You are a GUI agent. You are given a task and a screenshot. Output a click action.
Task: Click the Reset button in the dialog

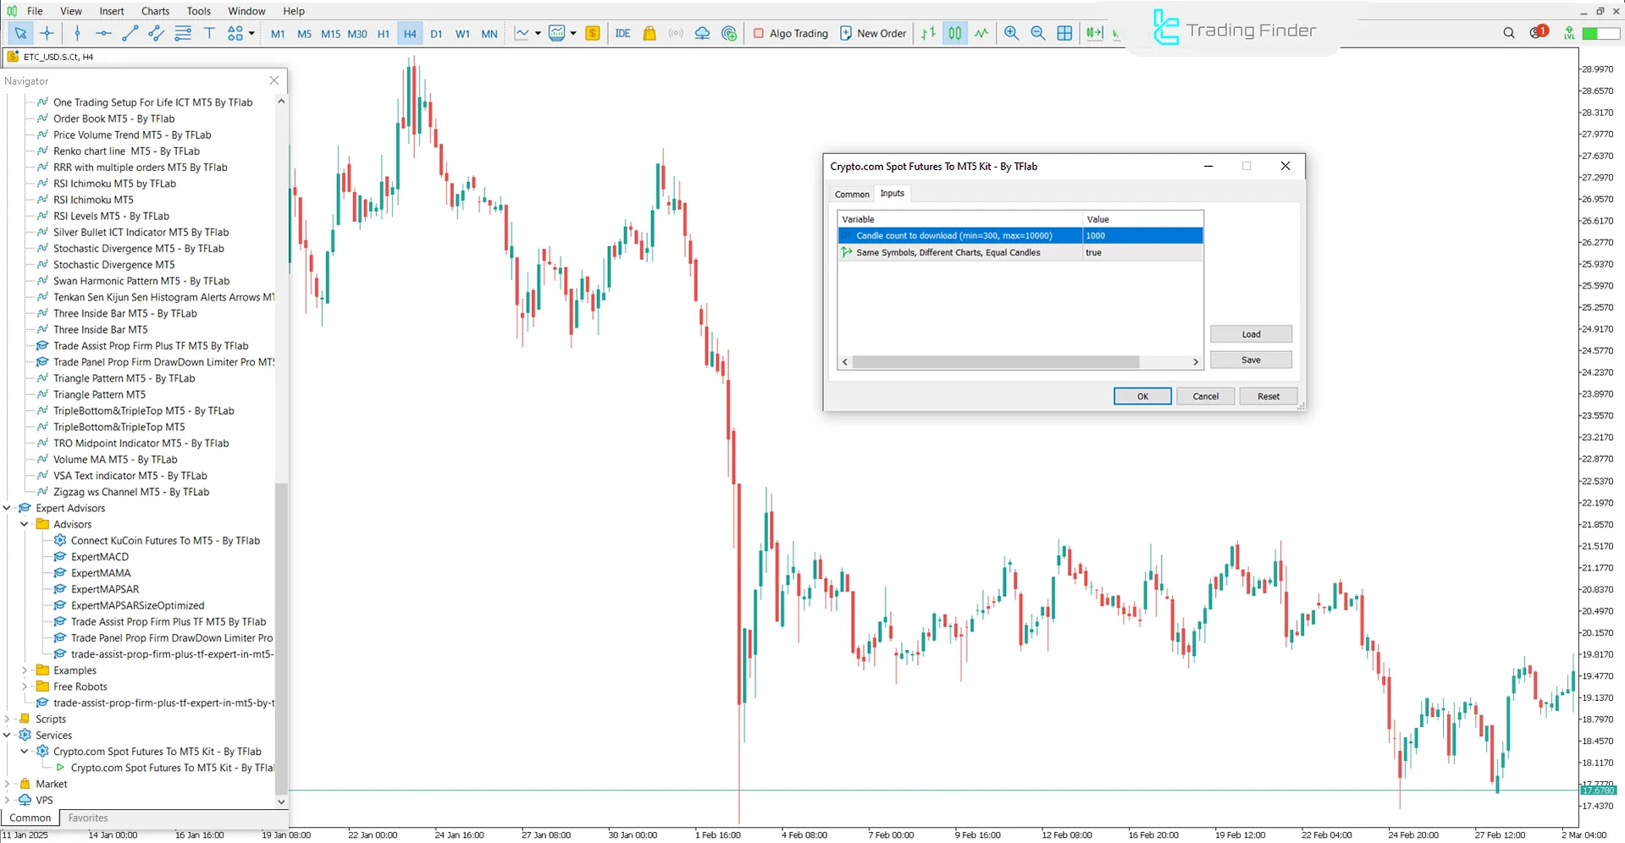1268,395
